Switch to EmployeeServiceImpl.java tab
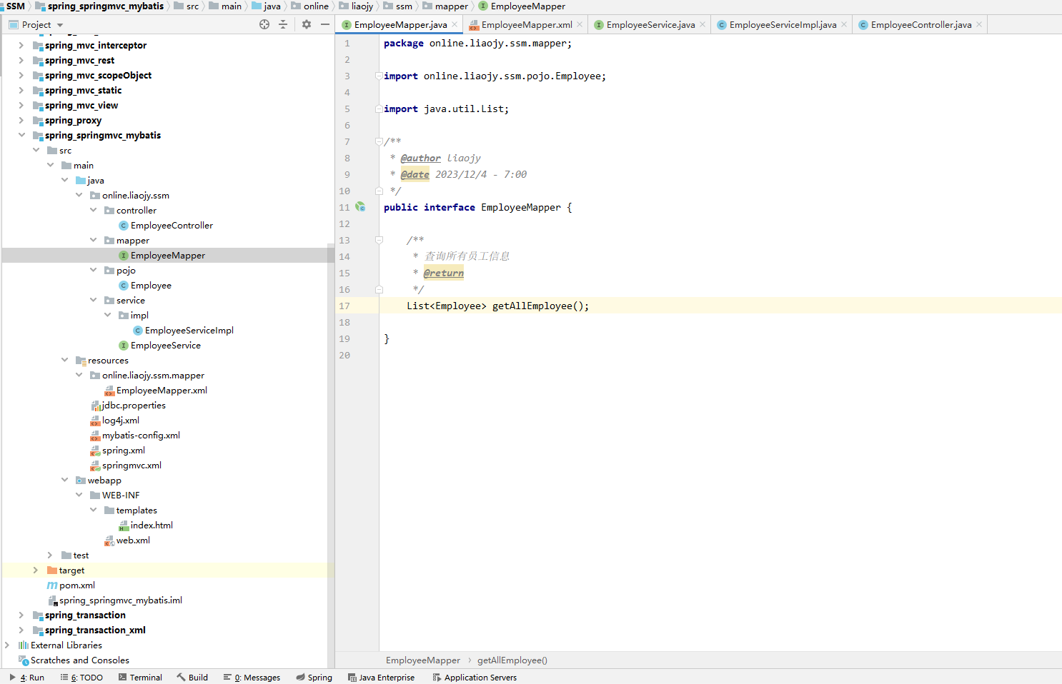 pos(783,24)
